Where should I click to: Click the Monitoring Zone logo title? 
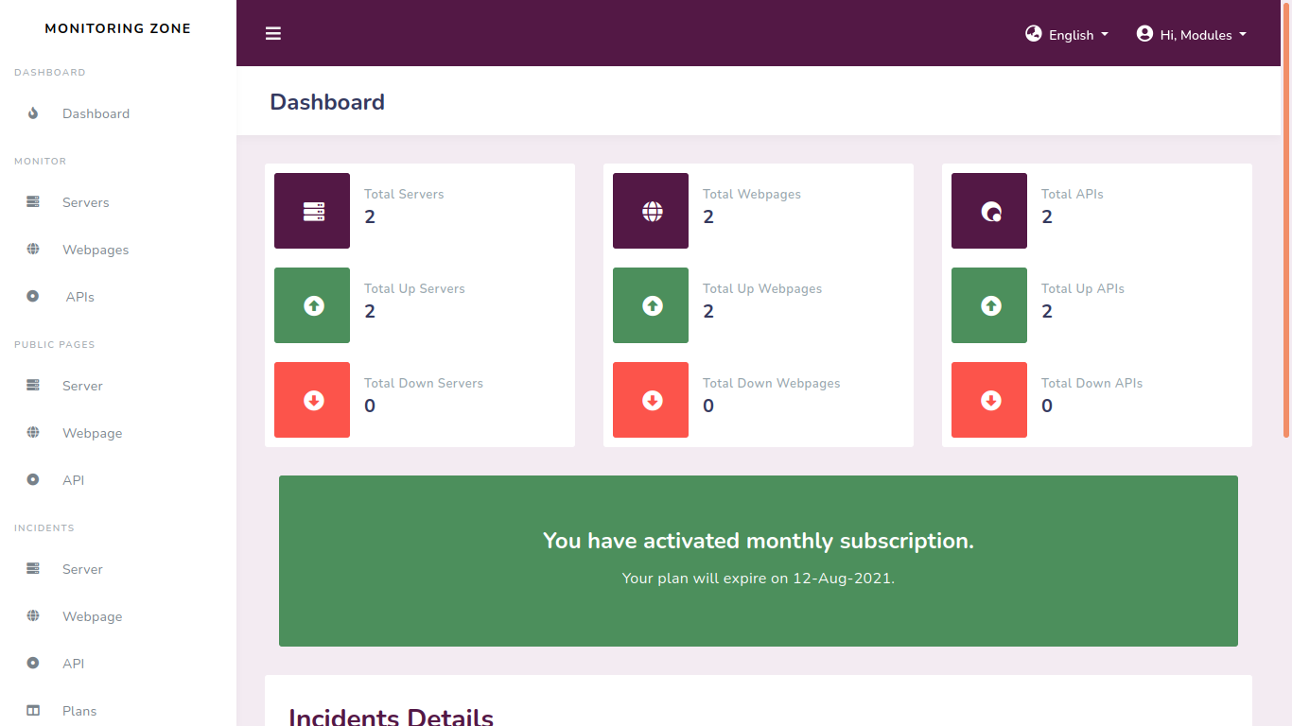coord(118,28)
